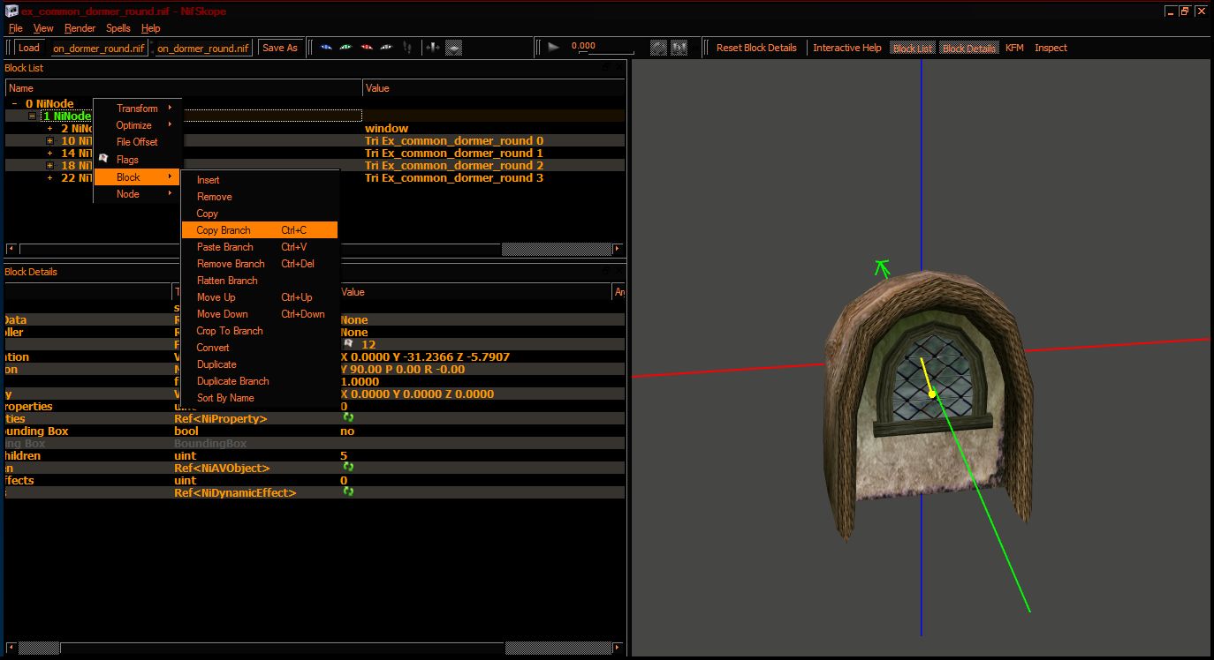The height and width of the screenshot is (660, 1214).
Task: Expand the block 18 tree row
Action: click(x=49, y=166)
